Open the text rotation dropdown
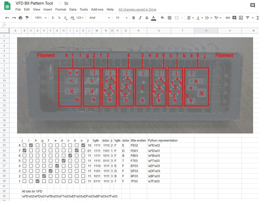 [218, 18]
